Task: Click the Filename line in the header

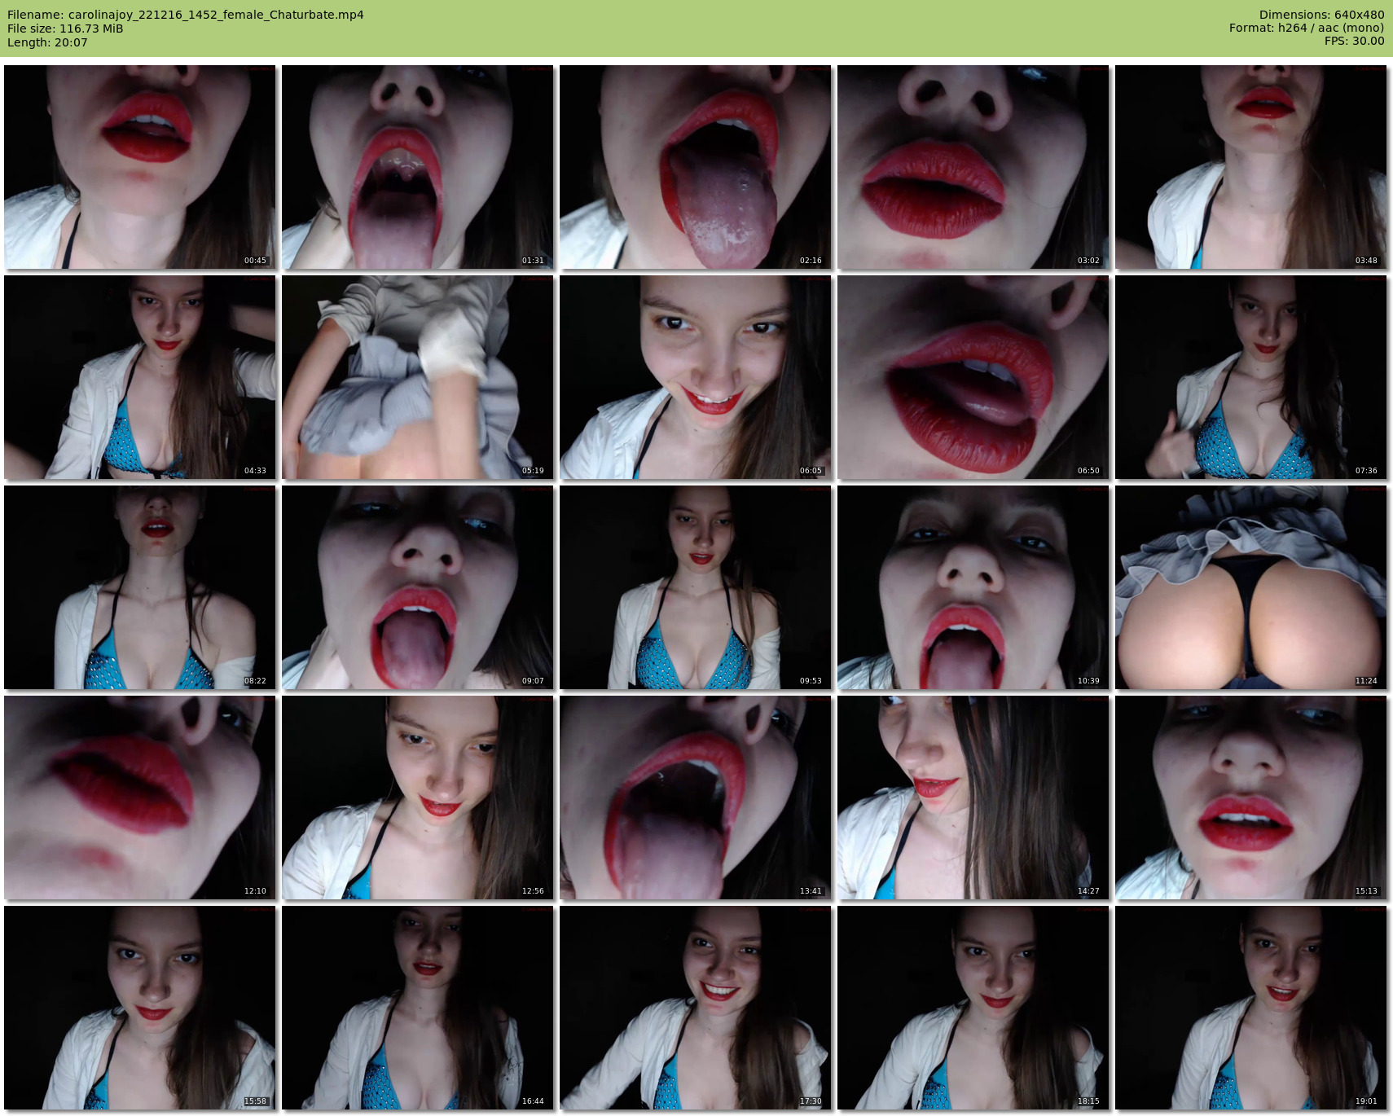Action: 186,15
